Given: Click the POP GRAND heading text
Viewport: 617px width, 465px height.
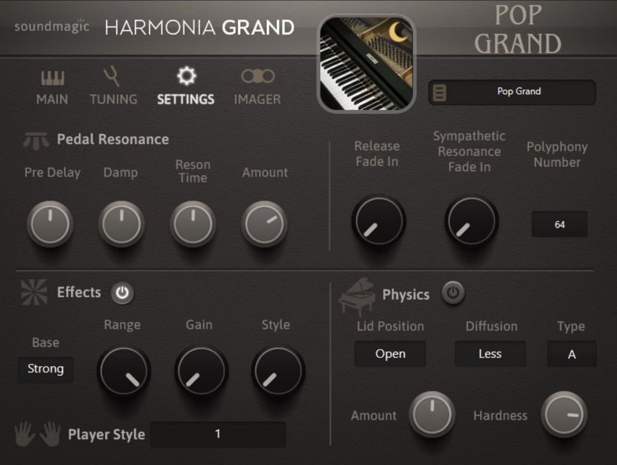Looking at the screenshot, I should (518, 30).
